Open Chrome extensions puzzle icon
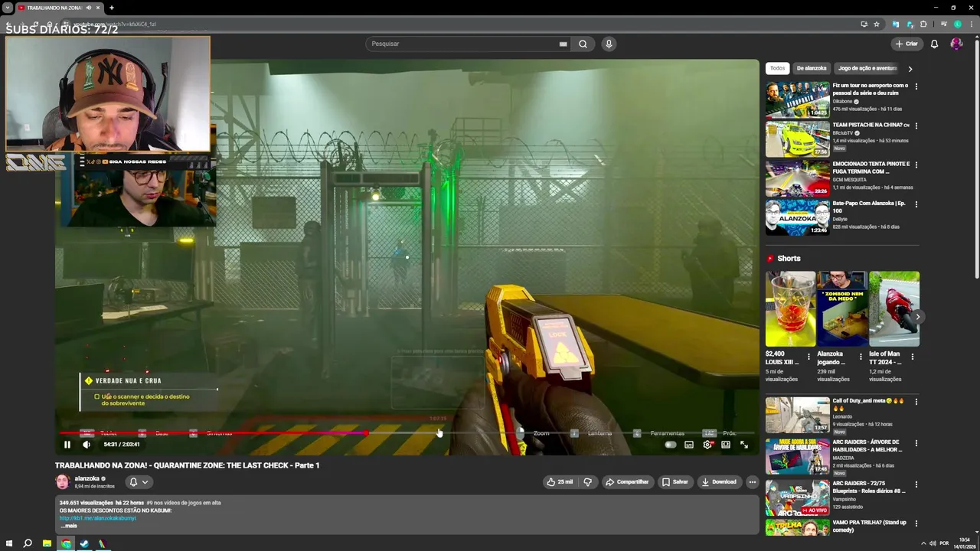Image resolution: width=980 pixels, height=551 pixels. click(923, 24)
